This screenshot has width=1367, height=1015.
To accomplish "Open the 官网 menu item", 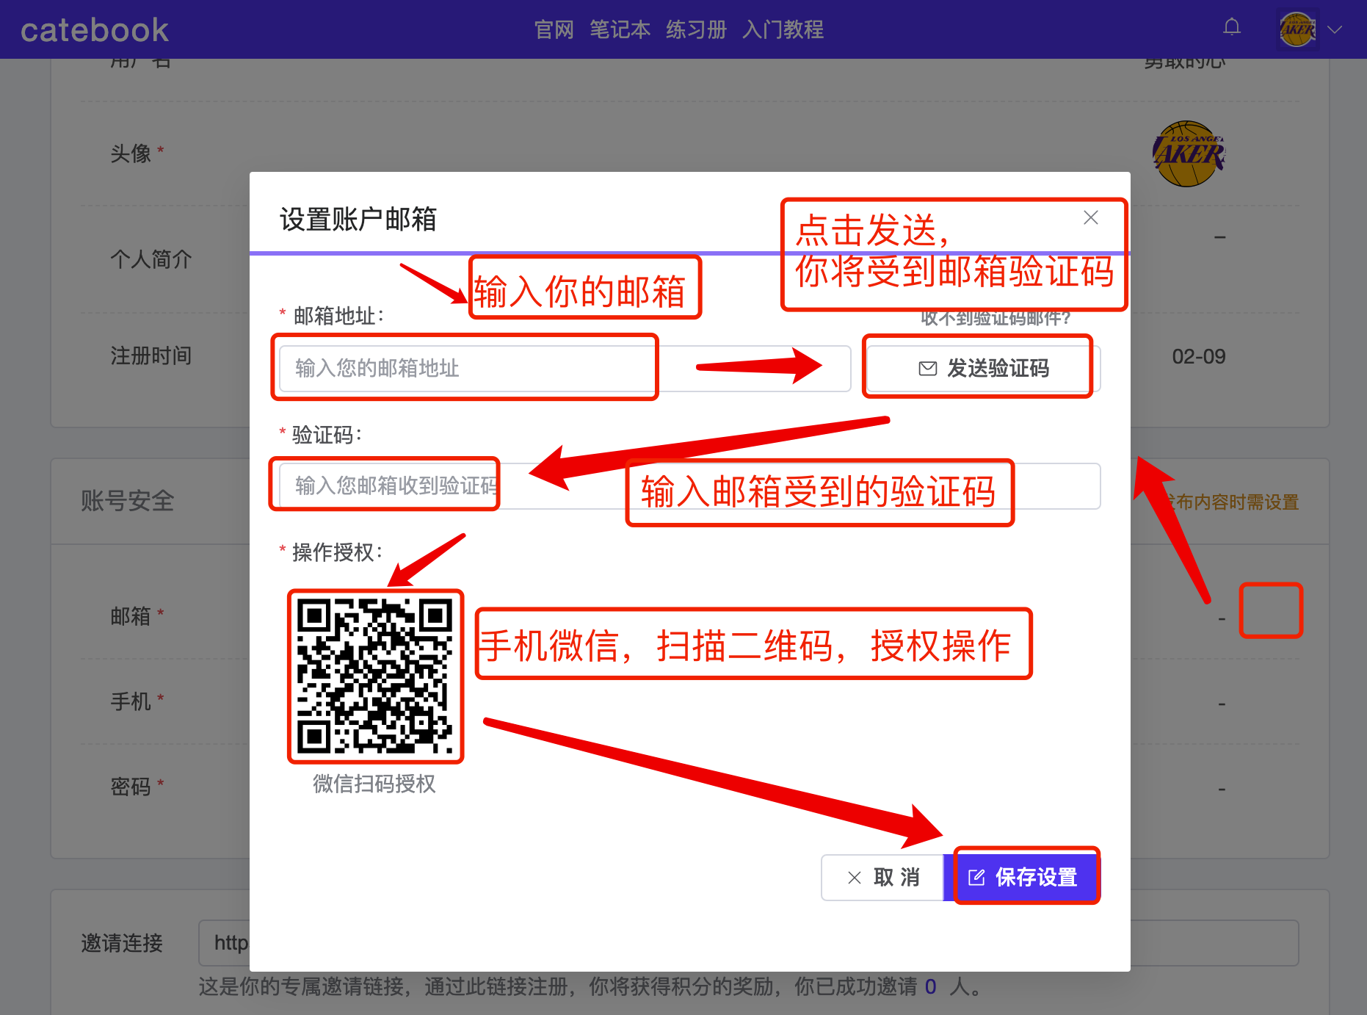I will pos(554,29).
